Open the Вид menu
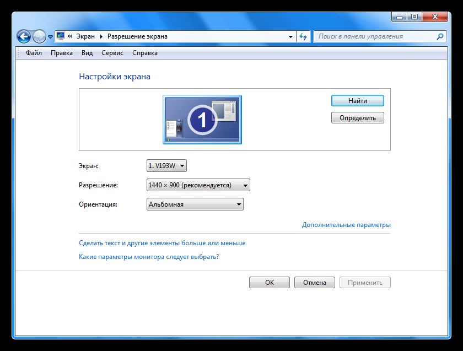The width and height of the screenshot is (463, 351). coord(87,53)
